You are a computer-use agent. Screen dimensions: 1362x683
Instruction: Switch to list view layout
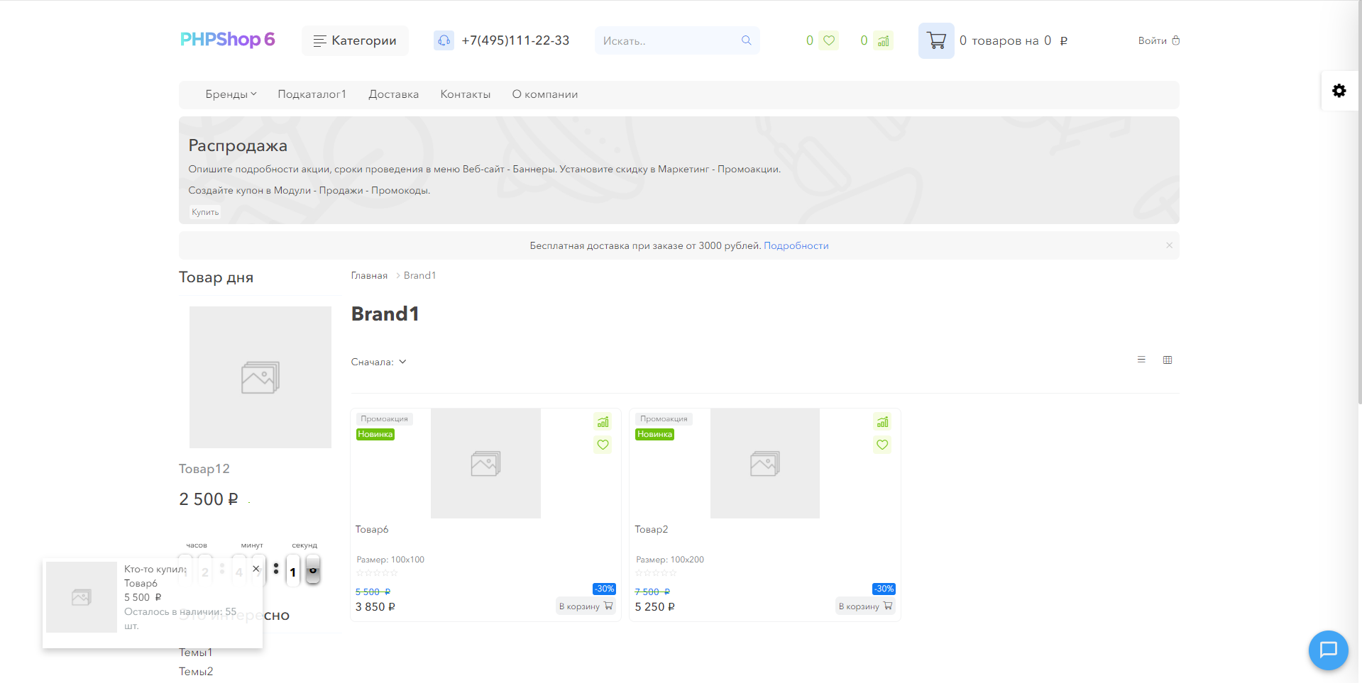(1141, 360)
